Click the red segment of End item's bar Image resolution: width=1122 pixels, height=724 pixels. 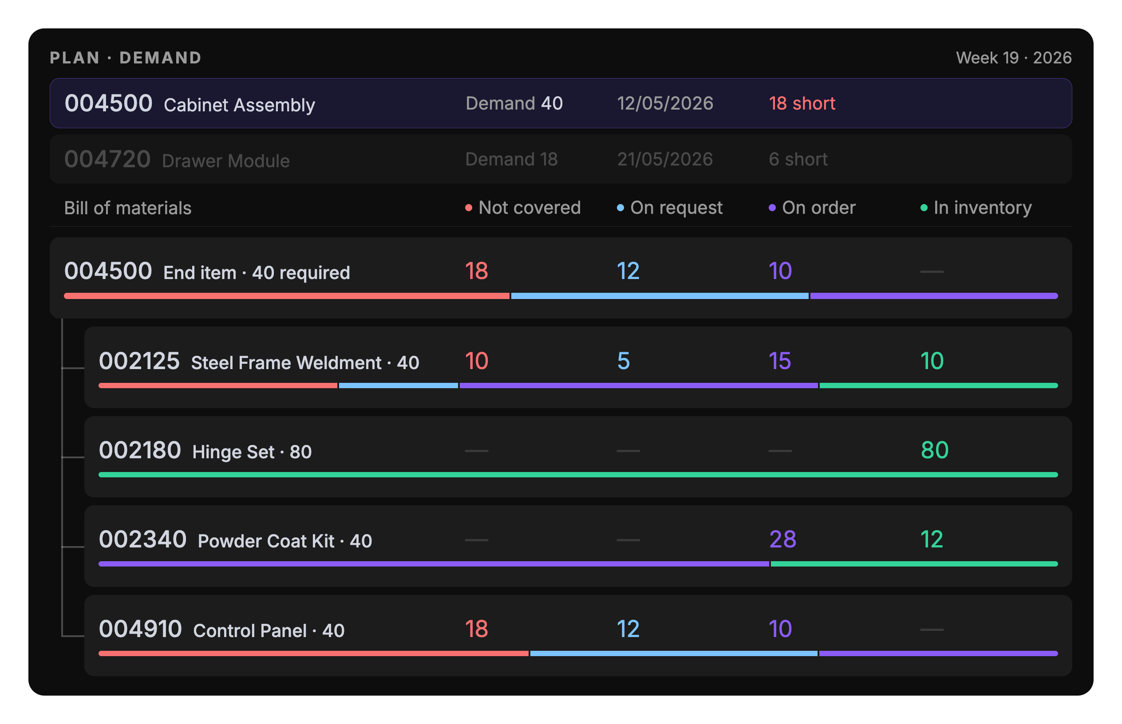coord(286,296)
